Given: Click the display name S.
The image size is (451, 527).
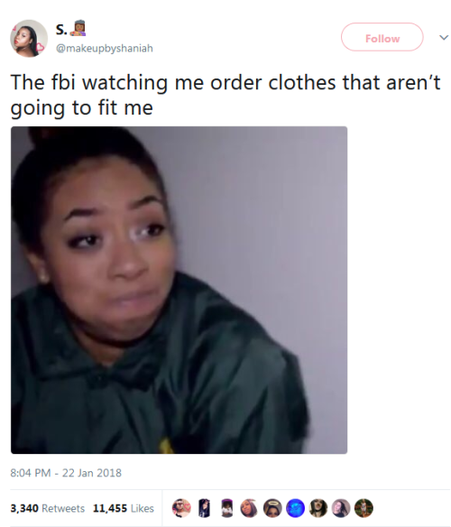Looking at the screenshot, I should pos(61,30).
